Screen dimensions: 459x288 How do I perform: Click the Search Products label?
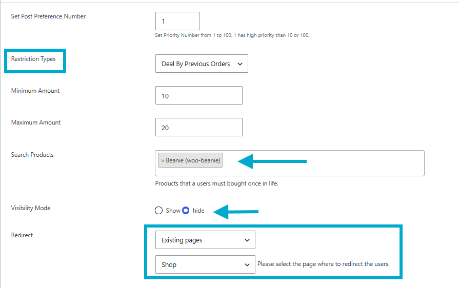(32, 155)
